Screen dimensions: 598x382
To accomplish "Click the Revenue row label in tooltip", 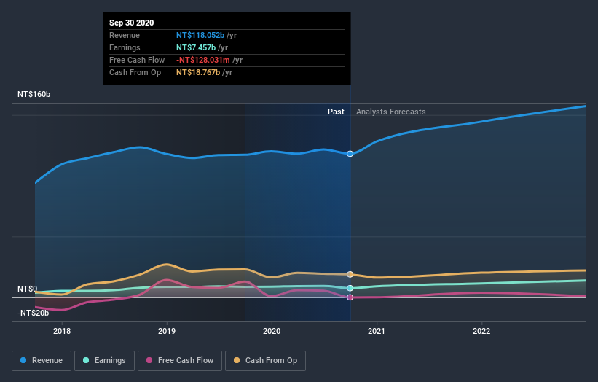I will tap(125, 35).
